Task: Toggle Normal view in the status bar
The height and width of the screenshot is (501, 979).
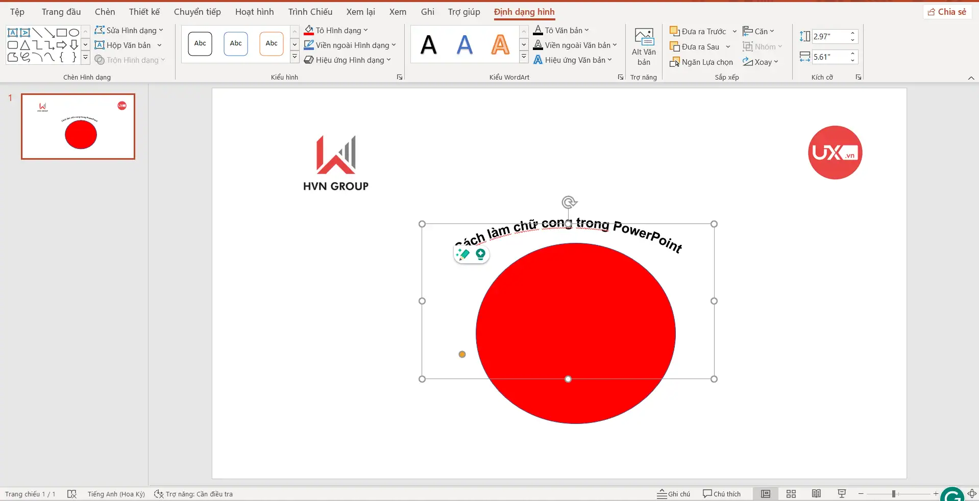Action: tap(766, 494)
